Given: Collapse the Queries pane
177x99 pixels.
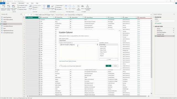Looking at the screenshot, I should (x=21, y=14).
